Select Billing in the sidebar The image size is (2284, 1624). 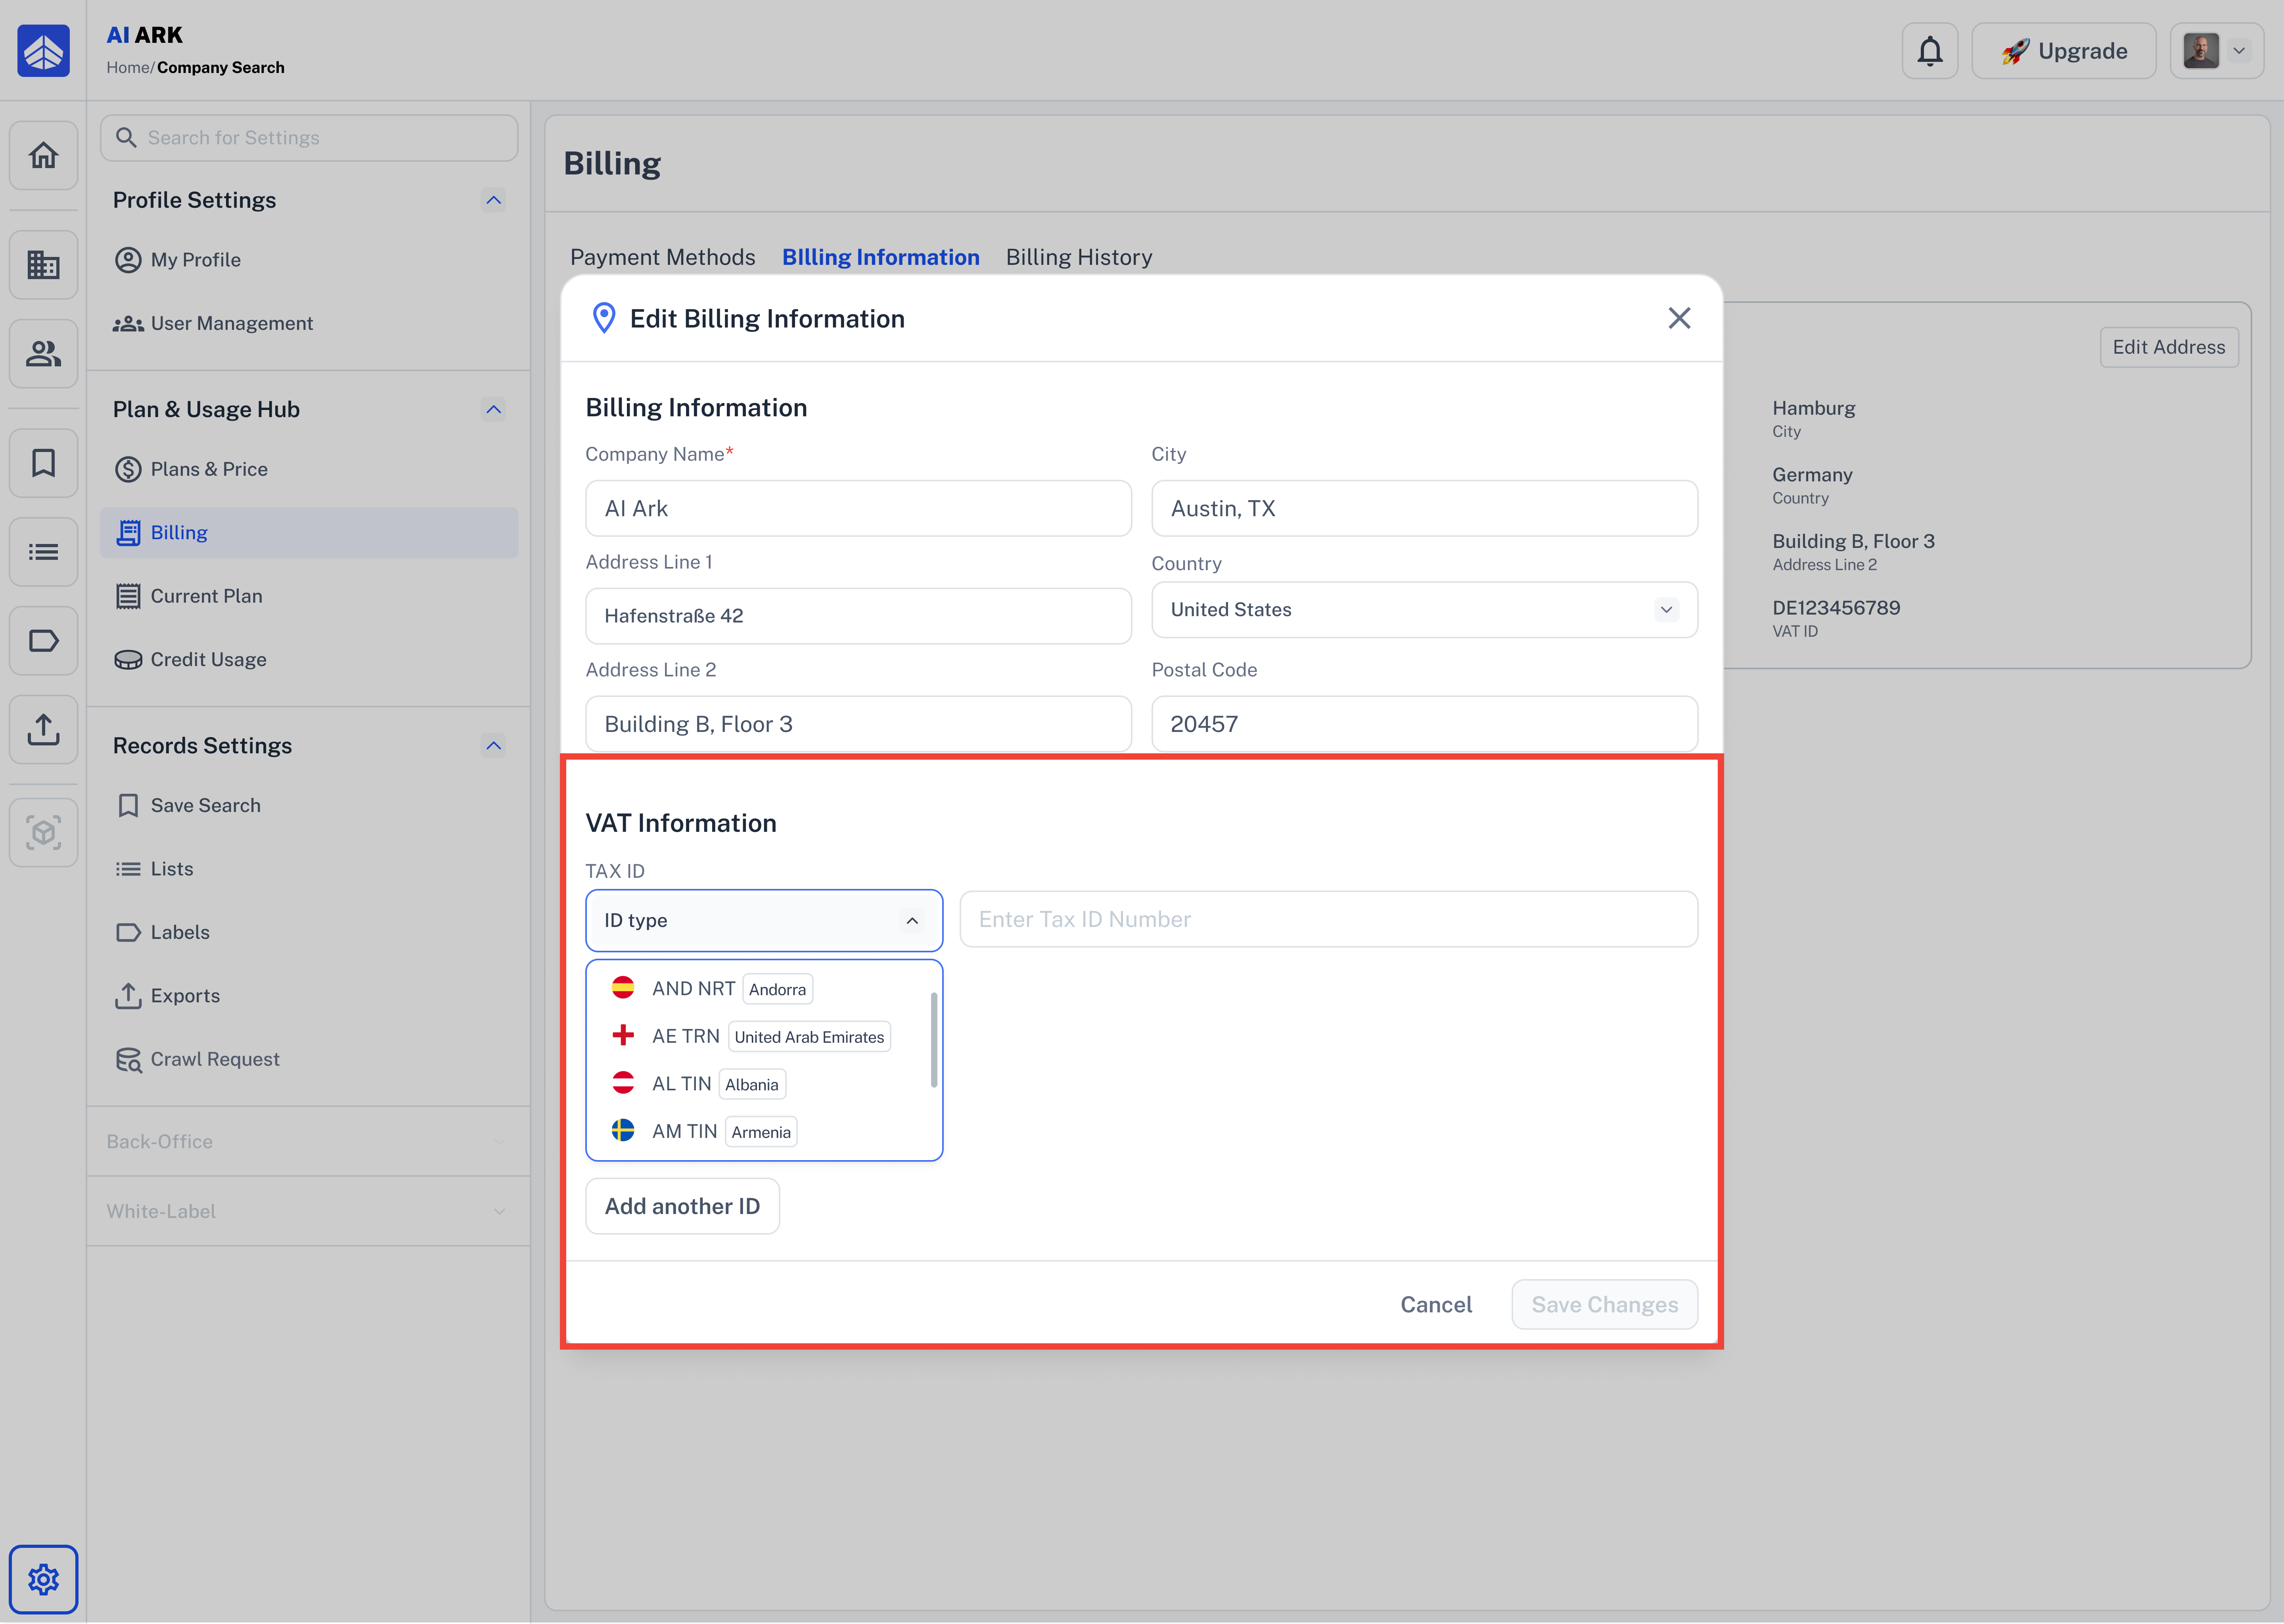point(309,532)
